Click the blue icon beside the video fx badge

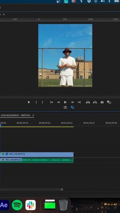pos(7,154)
